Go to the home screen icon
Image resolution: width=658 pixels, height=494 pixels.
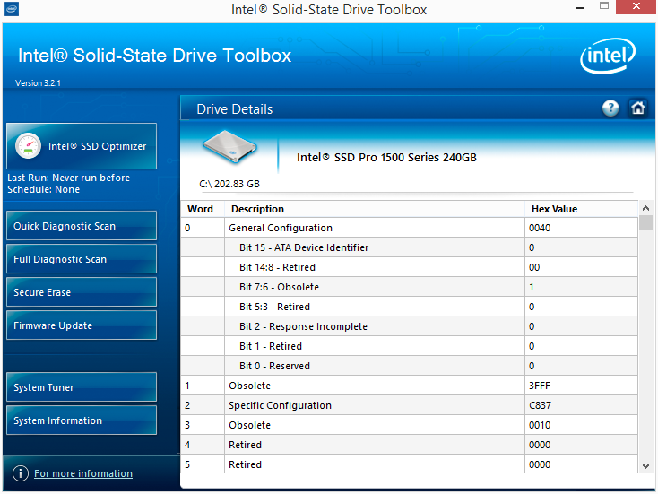pyautogui.click(x=638, y=108)
